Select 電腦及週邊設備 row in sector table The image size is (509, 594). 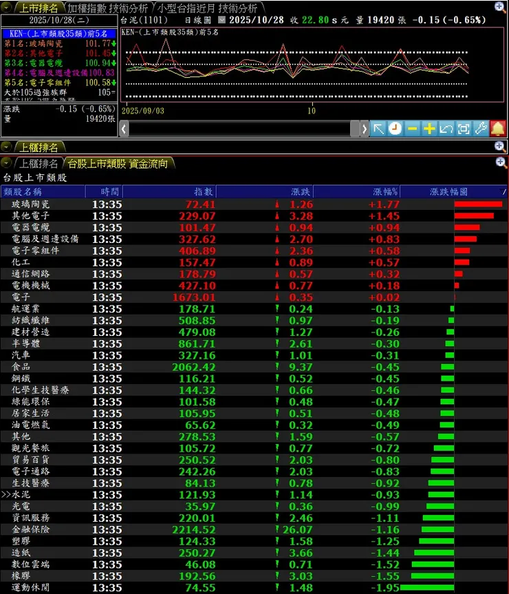click(254, 240)
